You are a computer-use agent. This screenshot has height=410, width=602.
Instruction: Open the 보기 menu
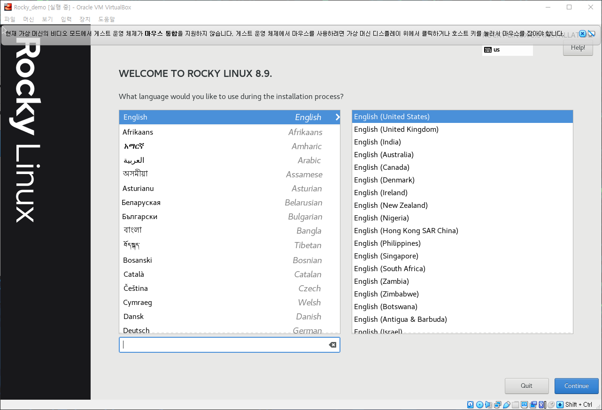[47, 19]
